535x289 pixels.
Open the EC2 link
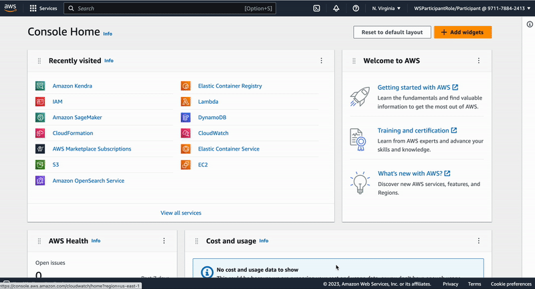tap(203, 165)
